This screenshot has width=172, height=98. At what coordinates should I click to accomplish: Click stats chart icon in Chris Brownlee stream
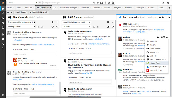(42, 27)
